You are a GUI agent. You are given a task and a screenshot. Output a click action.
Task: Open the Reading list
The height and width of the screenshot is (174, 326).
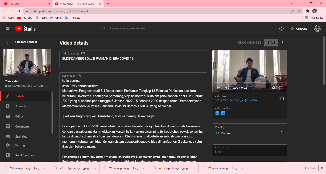click(x=314, y=18)
